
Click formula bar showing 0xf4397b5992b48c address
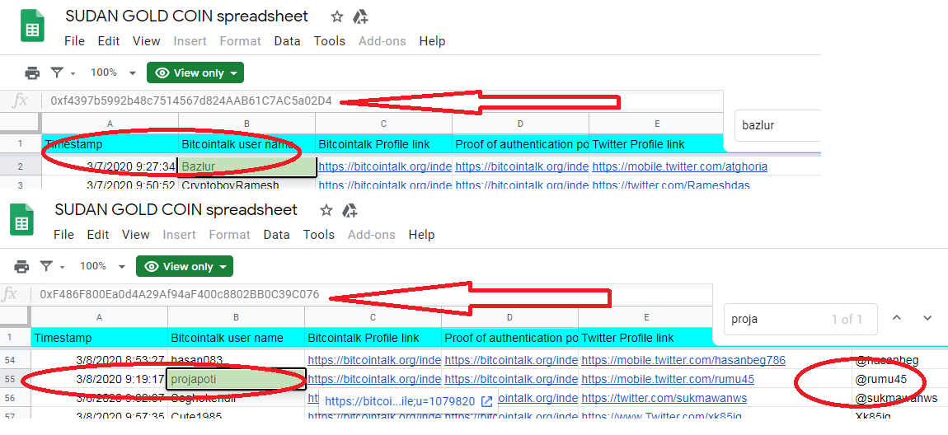tap(191, 101)
